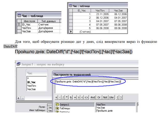Click the plus operator button

pyautogui.click(x=56, y=98)
